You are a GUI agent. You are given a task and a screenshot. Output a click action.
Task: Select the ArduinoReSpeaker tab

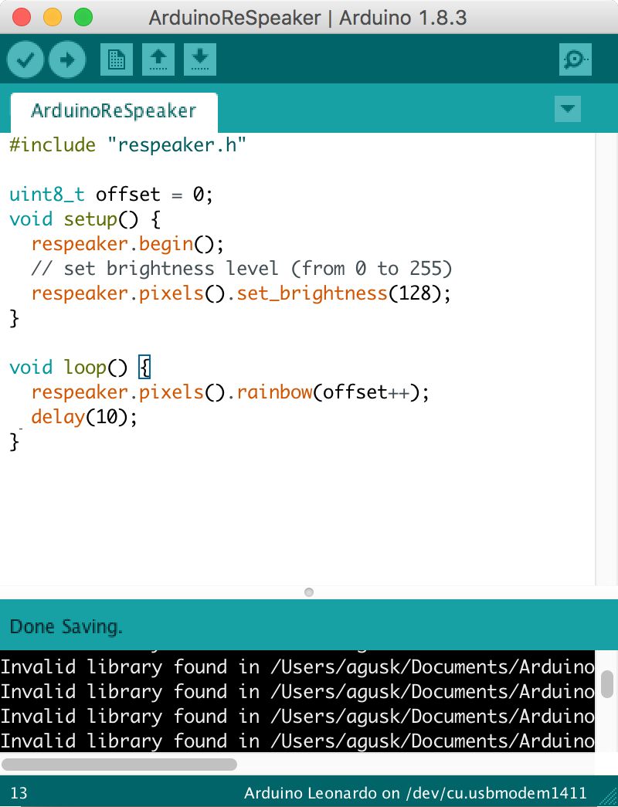pos(114,111)
